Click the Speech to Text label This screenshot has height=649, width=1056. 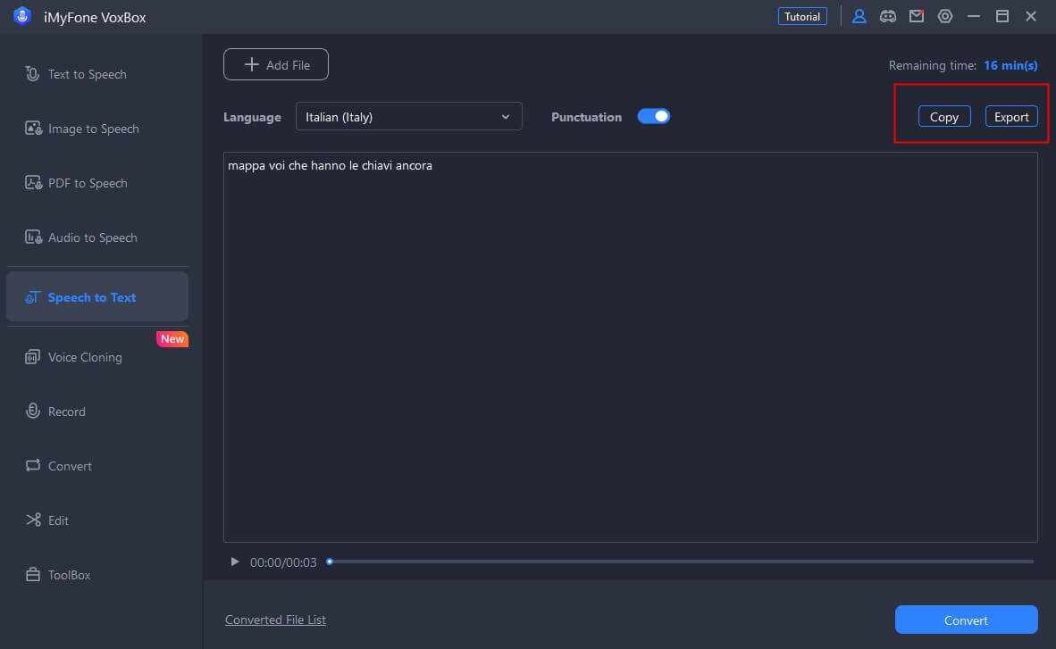[92, 297]
